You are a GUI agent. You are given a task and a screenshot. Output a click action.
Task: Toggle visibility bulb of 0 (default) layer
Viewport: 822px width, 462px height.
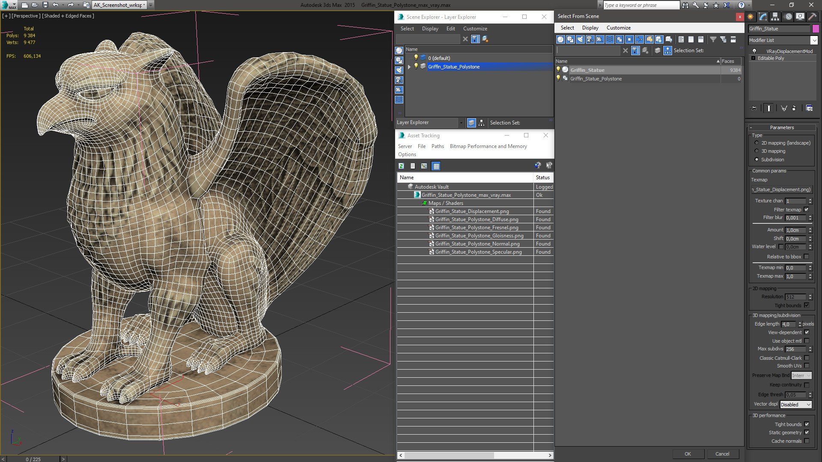[x=415, y=58]
